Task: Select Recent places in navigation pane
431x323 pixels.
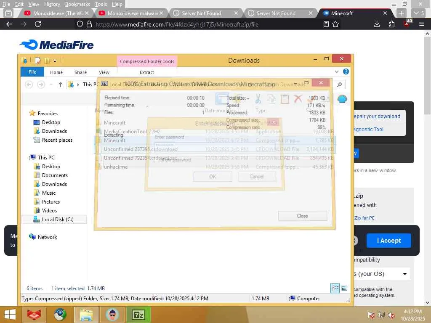Action: pyautogui.click(x=57, y=140)
